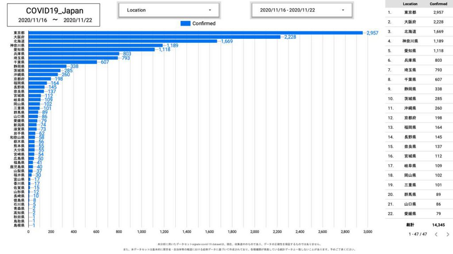Click the caret arrow in the Location filter
Viewport: 453px width, 254px height.
pyautogui.click(x=210, y=10)
